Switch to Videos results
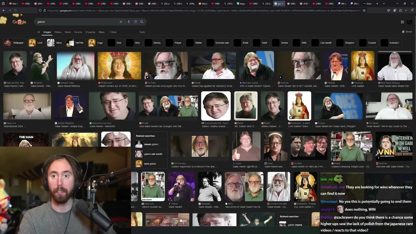 point(58,32)
